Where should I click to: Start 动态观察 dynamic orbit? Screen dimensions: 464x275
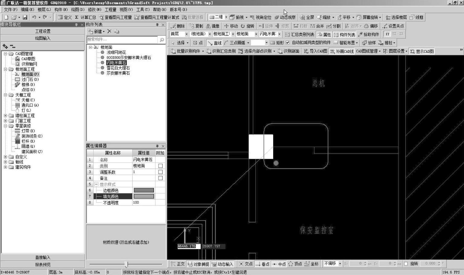(x=285, y=17)
